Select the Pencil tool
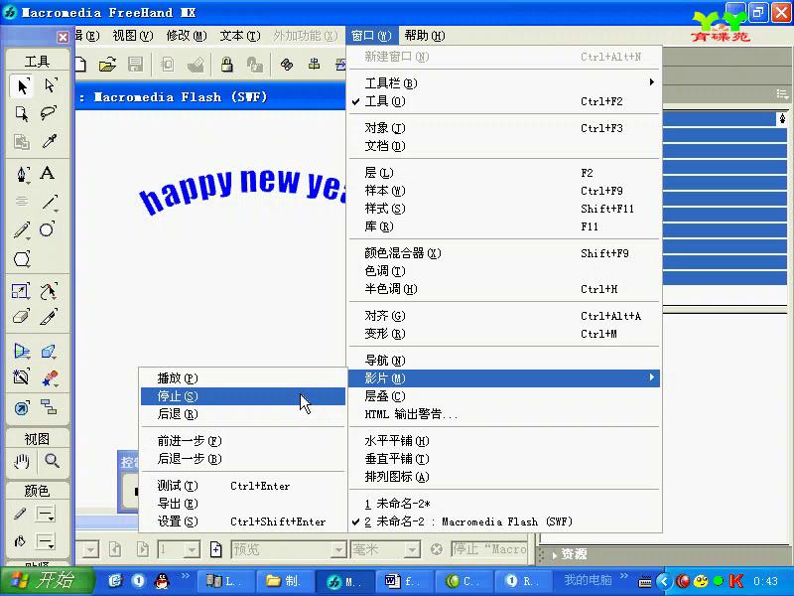 click(21, 230)
